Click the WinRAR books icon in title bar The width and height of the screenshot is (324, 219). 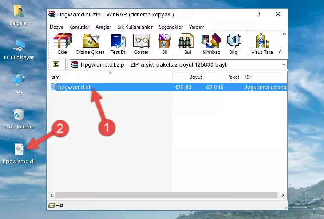[x=51, y=14]
